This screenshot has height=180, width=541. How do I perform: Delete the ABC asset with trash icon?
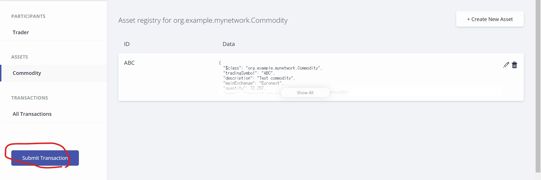pyautogui.click(x=515, y=65)
